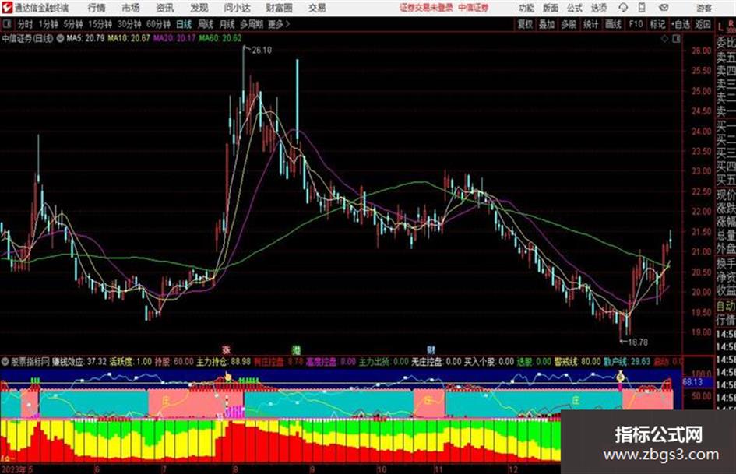736x474 pixels.
Task: Click the mail message icon
Action: tap(664, 8)
